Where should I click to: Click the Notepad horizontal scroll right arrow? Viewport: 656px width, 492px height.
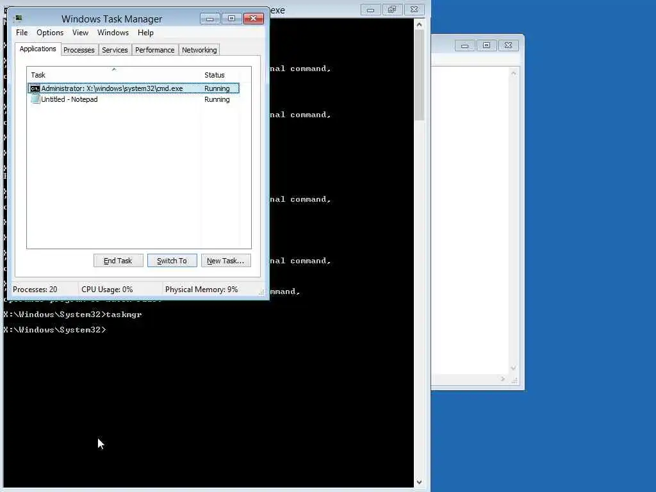click(503, 379)
